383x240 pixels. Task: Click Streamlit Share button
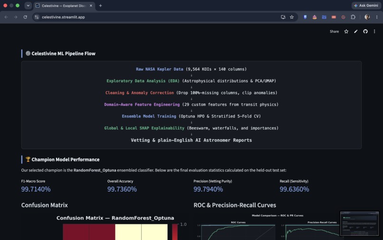(334, 31)
